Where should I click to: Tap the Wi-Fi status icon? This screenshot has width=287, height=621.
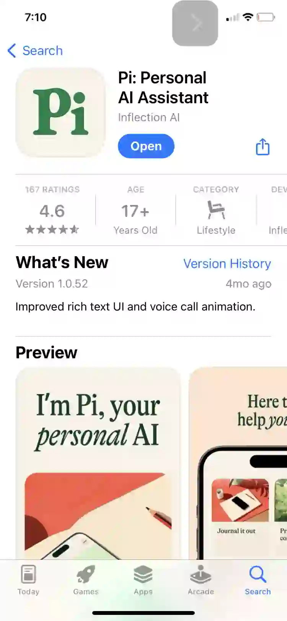[x=248, y=17]
